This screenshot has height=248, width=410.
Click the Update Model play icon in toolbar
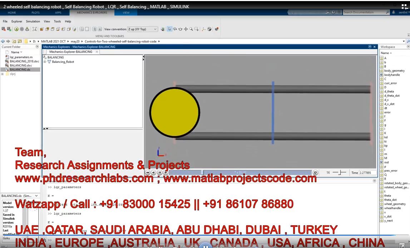click(x=16, y=29)
